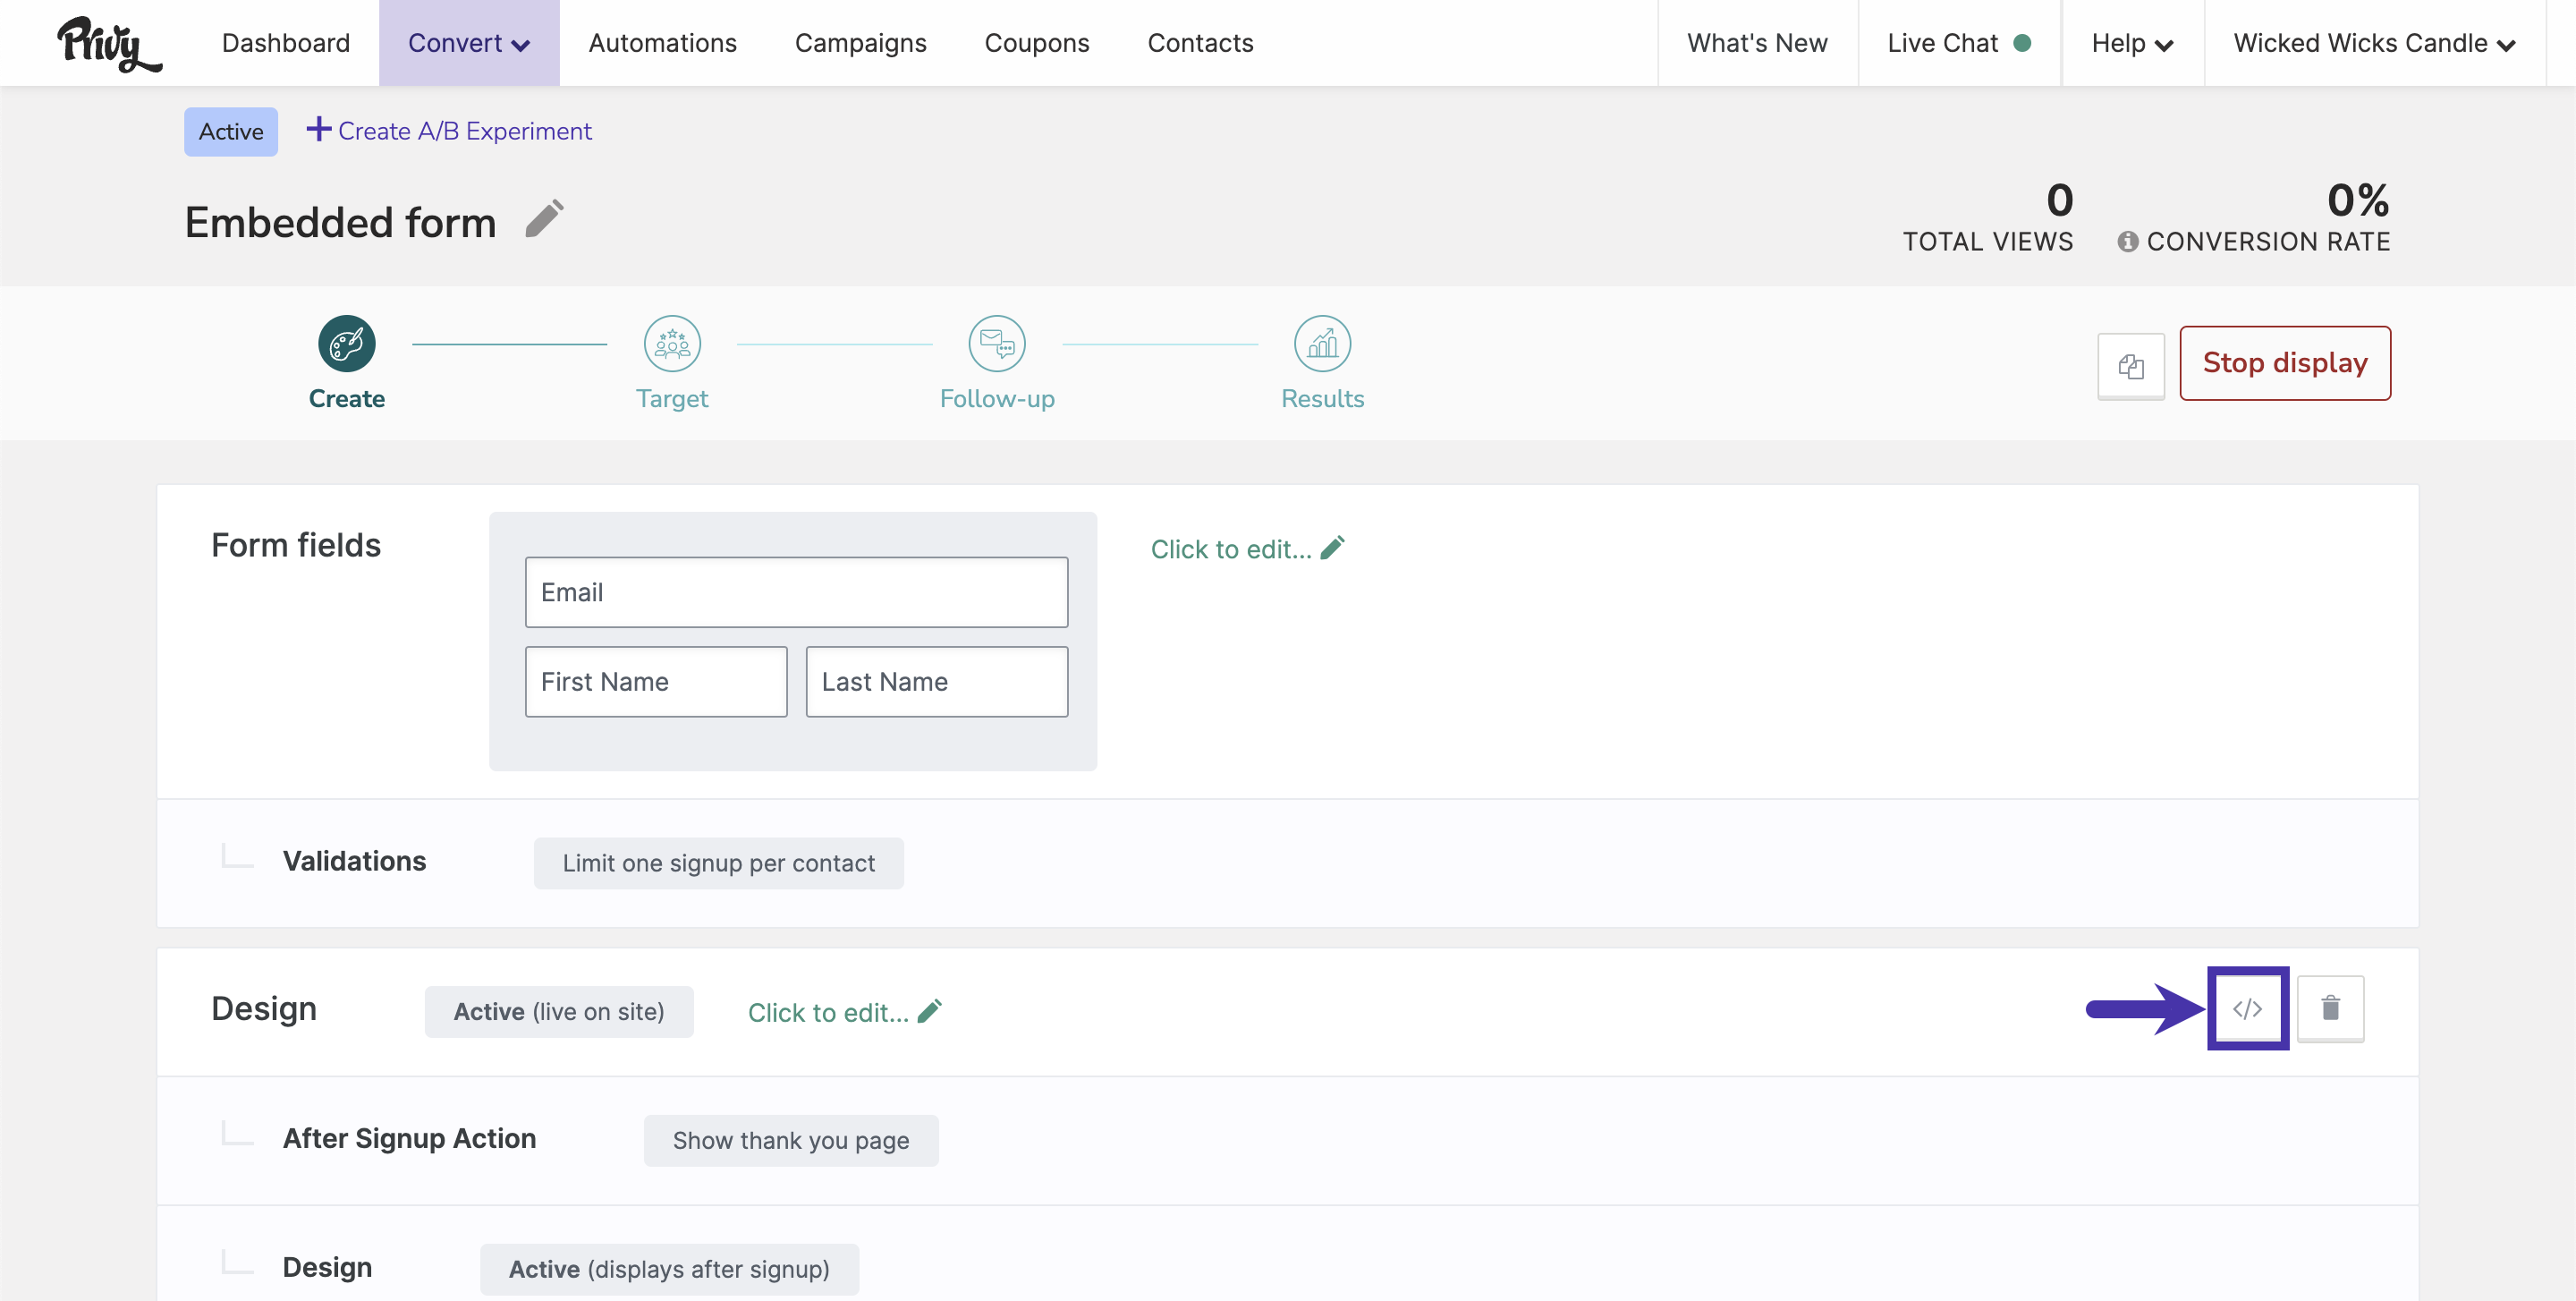This screenshot has height=1301, width=2576.
Task: Expand the Wicked Wicks Candle account menu
Action: tap(2373, 43)
